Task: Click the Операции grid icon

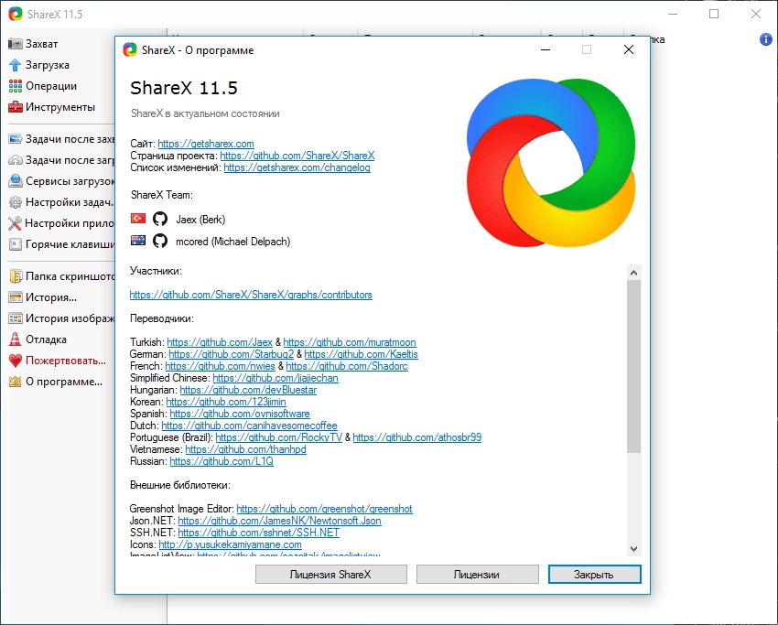Action: point(16,86)
